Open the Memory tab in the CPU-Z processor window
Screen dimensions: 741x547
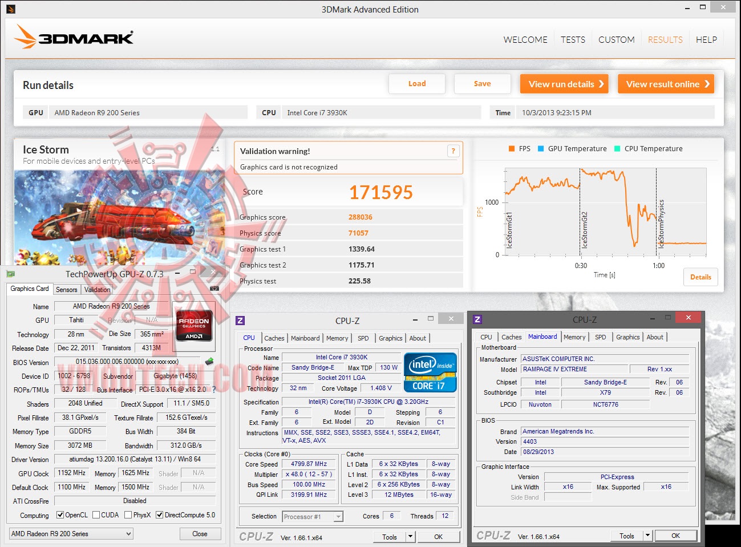click(337, 338)
